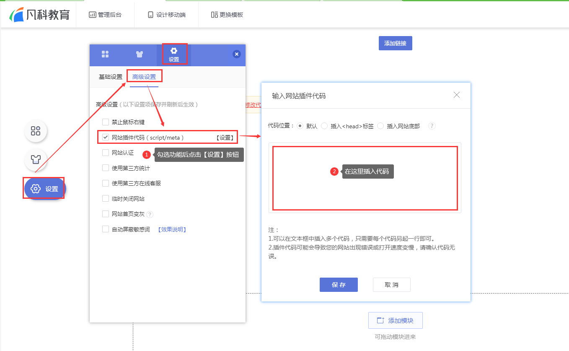This screenshot has width=569, height=351.
Task: Close the 输入网站插件代码 dialog
Action: [457, 95]
